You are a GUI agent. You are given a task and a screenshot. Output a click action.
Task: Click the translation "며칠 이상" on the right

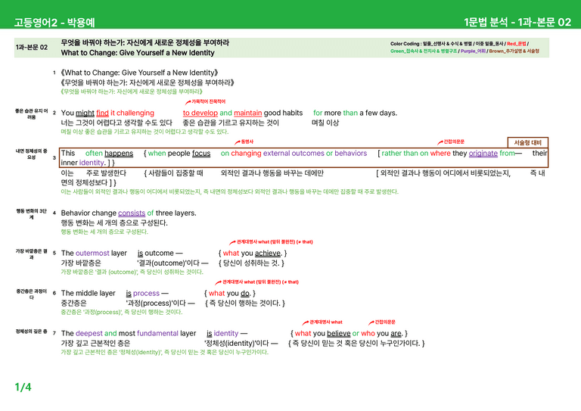(x=325, y=123)
